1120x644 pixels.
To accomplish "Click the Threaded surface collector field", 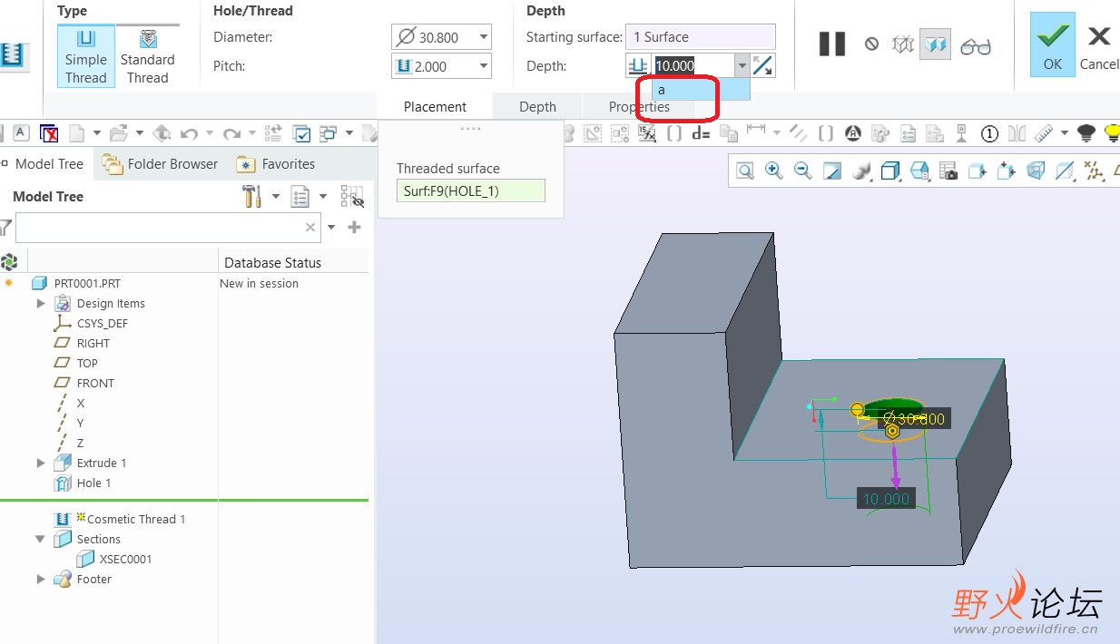I will click(x=470, y=190).
